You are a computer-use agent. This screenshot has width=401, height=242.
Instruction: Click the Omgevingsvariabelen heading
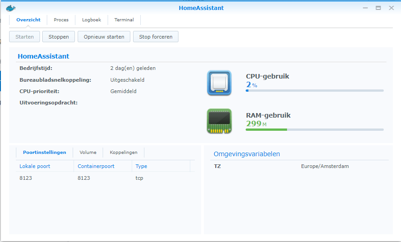coord(247,154)
